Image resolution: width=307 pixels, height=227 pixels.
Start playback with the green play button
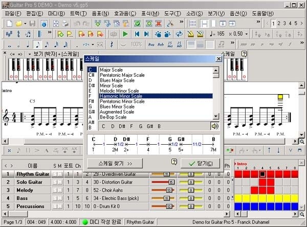tap(125, 34)
